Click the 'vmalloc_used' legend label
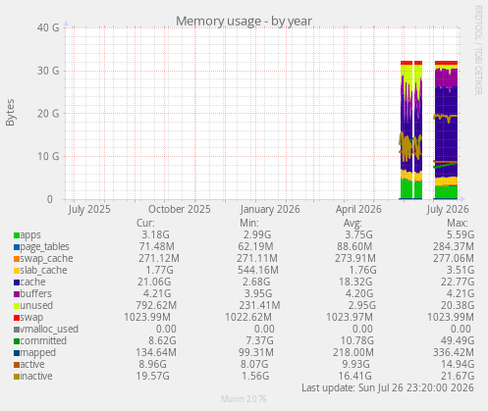Viewport: 488px width, 411px height. (x=49, y=329)
